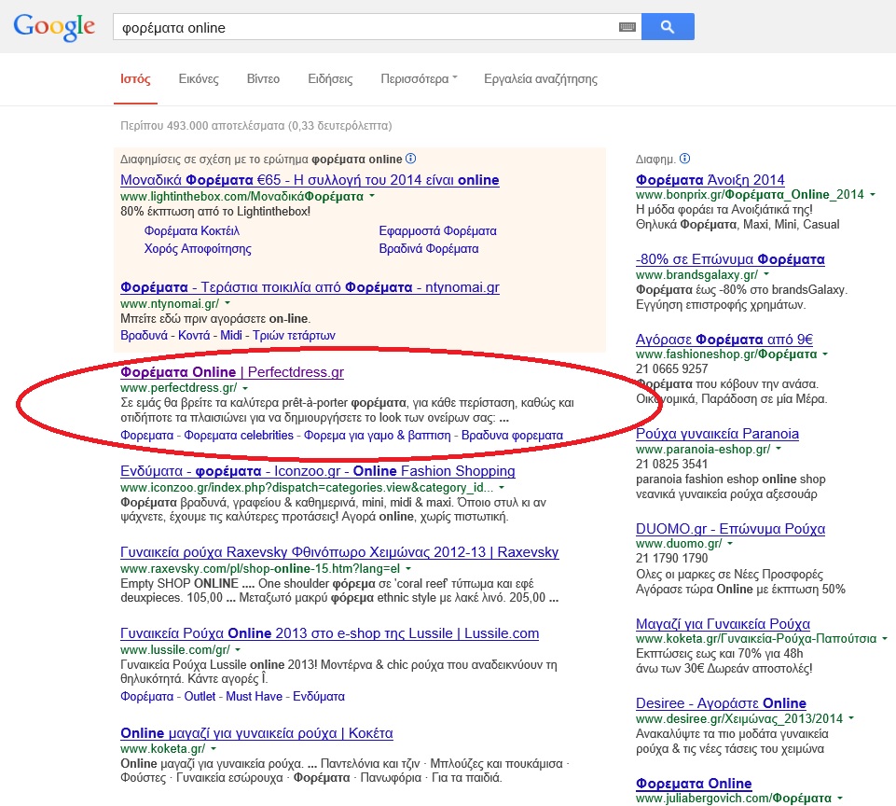Viewport: 896px width, 806px height.
Task: Open the Βραδινά Φορέματα sitelink
Action: pyautogui.click(x=429, y=249)
